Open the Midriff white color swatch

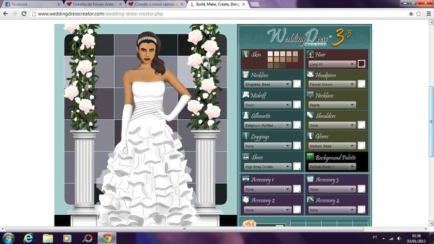click(x=297, y=104)
